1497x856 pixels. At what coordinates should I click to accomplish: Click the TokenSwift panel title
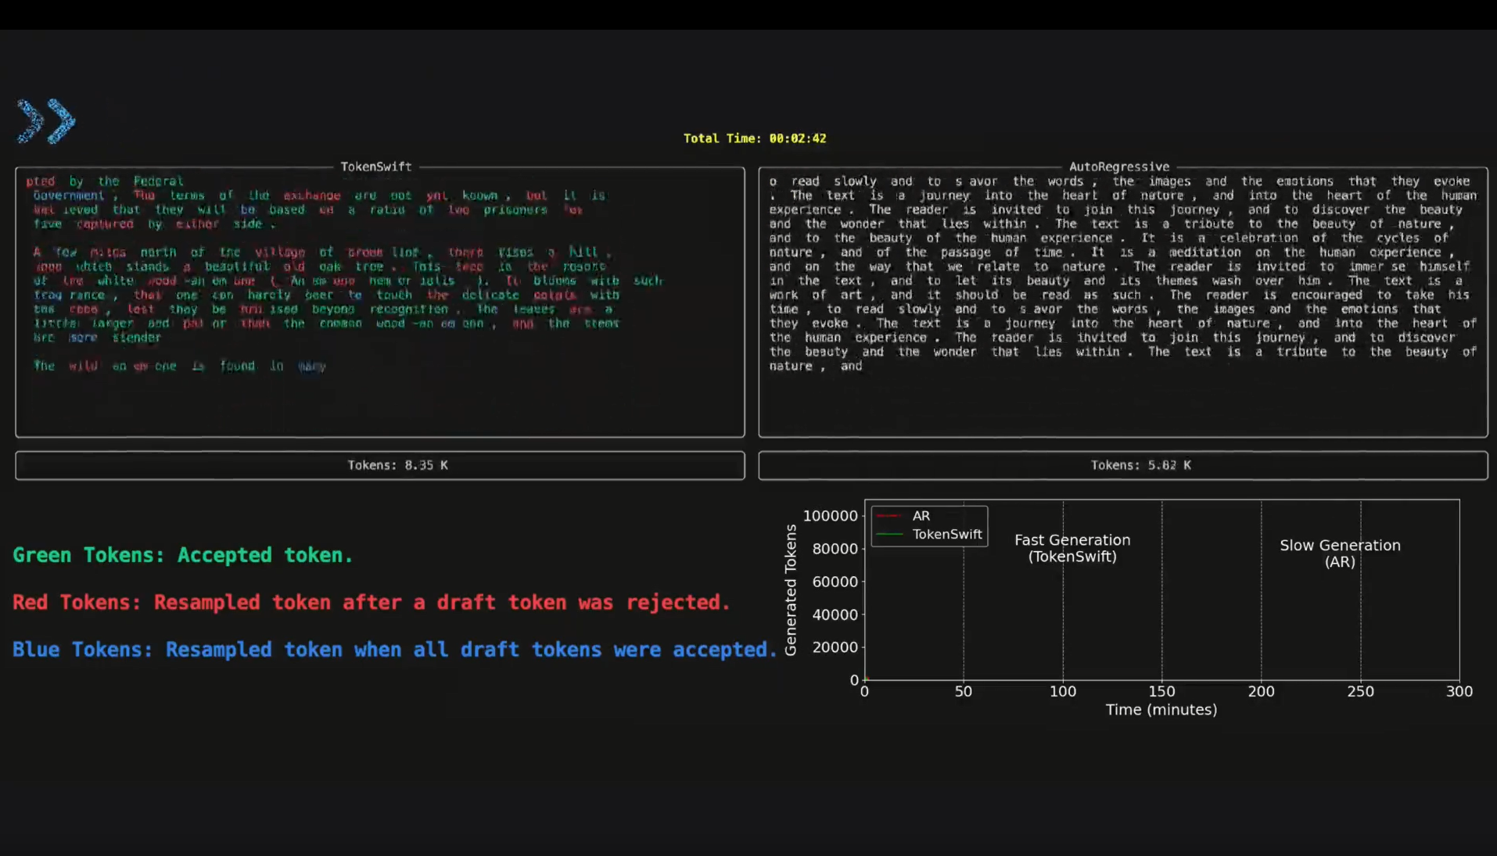coord(375,167)
